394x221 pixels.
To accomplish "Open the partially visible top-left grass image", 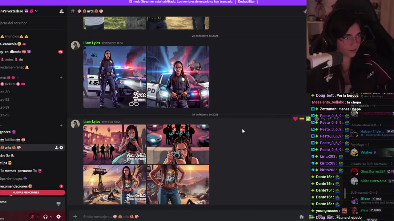I will 115,23.
